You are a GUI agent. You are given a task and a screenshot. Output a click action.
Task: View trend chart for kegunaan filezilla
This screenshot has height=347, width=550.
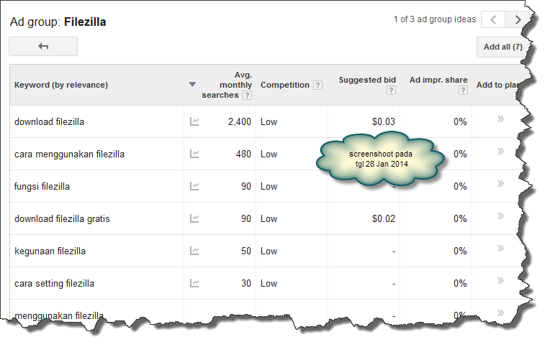(194, 251)
